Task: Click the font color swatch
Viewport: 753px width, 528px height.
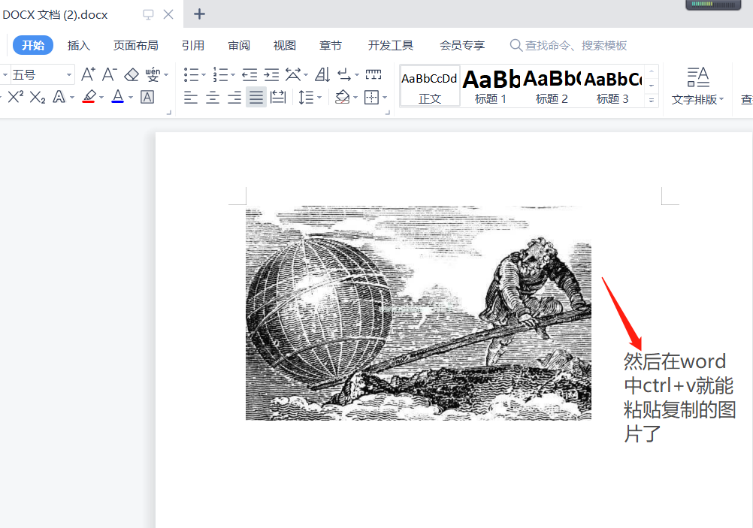Action: click(x=117, y=97)
